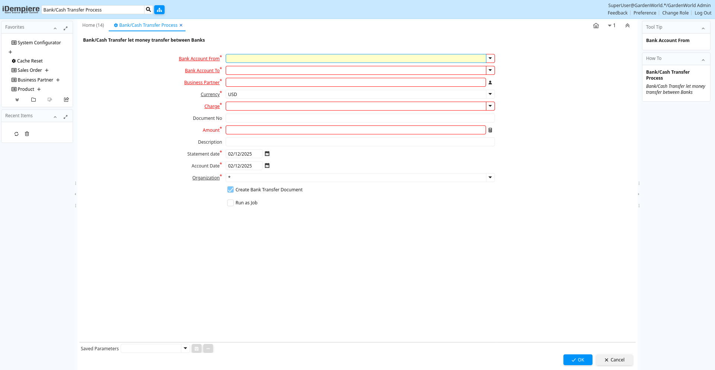Collapse the Favorites panel
715x370 pixels.
pos(55,28)
